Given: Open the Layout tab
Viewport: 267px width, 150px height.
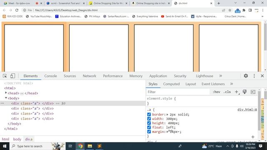Looking at the screenshot, I should click(191, 84).
